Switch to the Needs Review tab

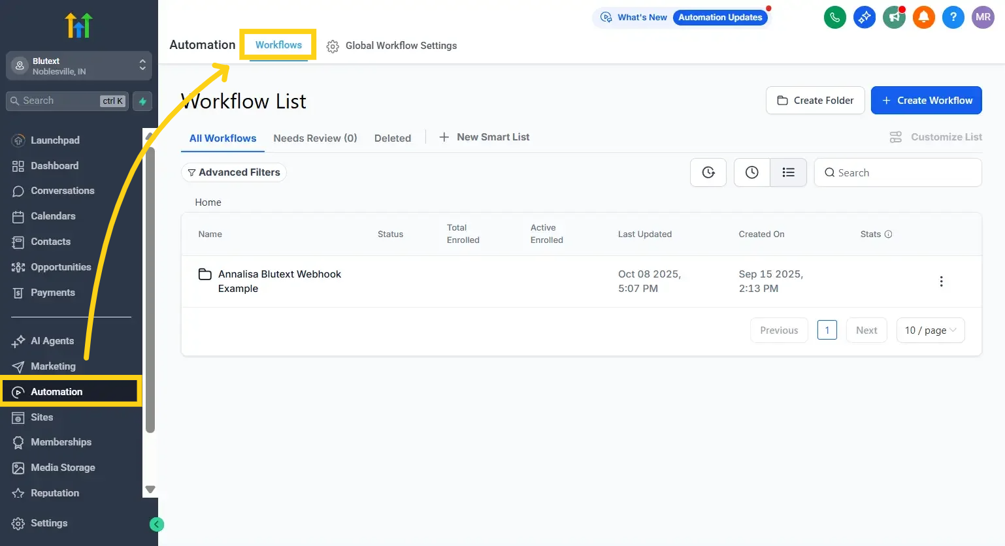click(x=315, y=138)
